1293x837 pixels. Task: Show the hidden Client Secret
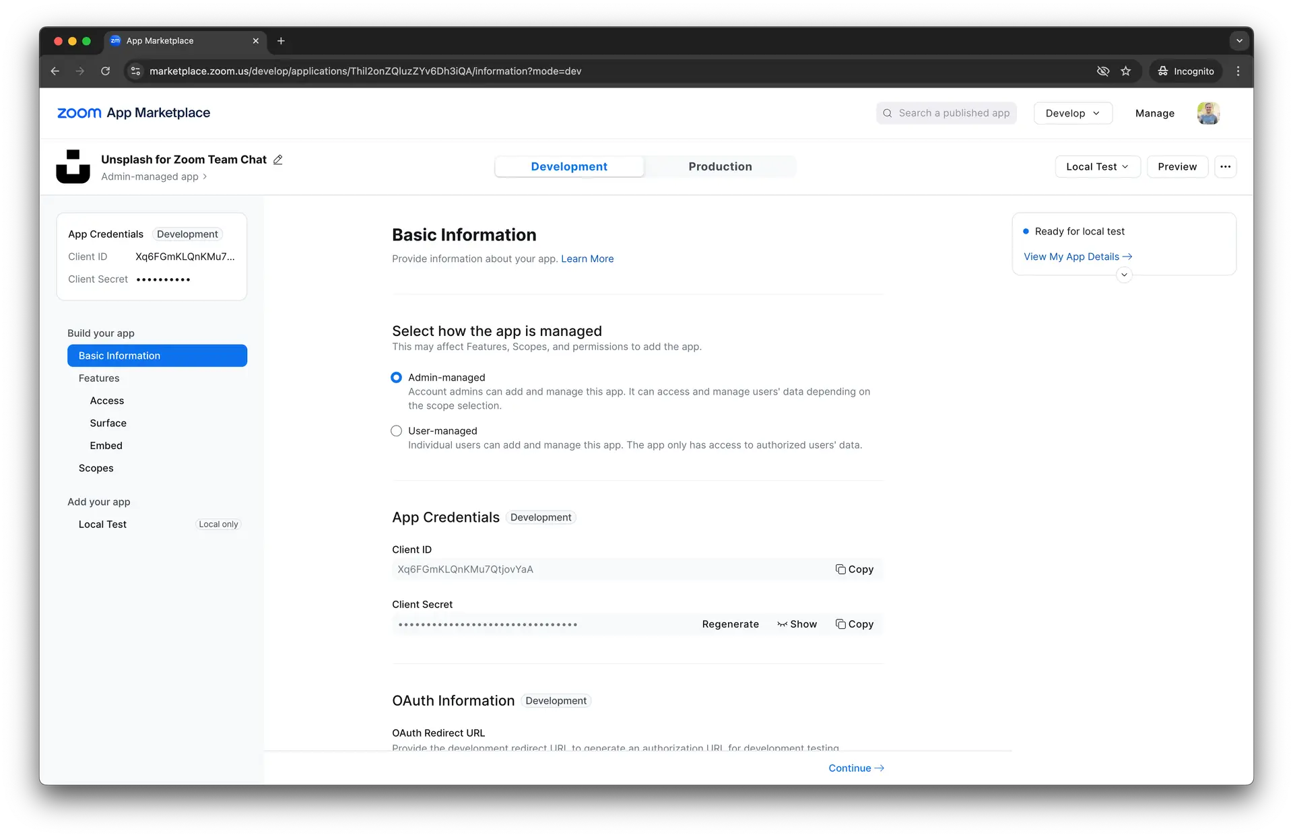point(797,624)
